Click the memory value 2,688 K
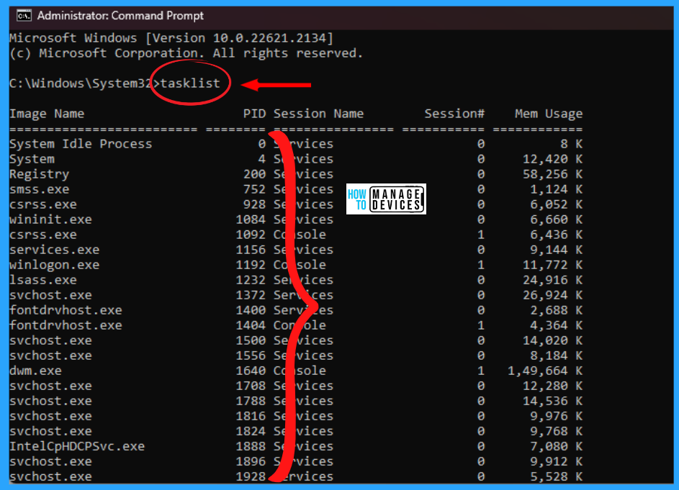Image resolution: width=679 pixels, height=490 pixels. pos(557,311)
